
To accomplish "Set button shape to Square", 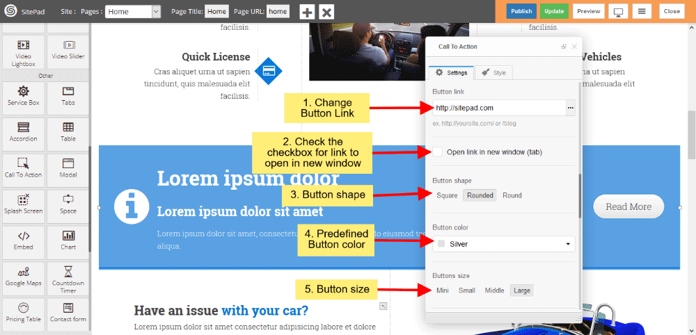I will coord(447,195).
